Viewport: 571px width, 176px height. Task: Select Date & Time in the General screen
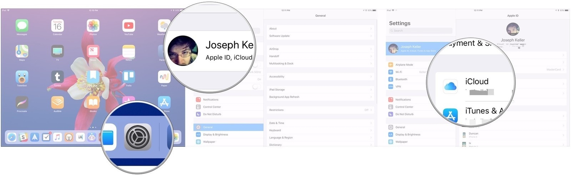coord(320,123)
